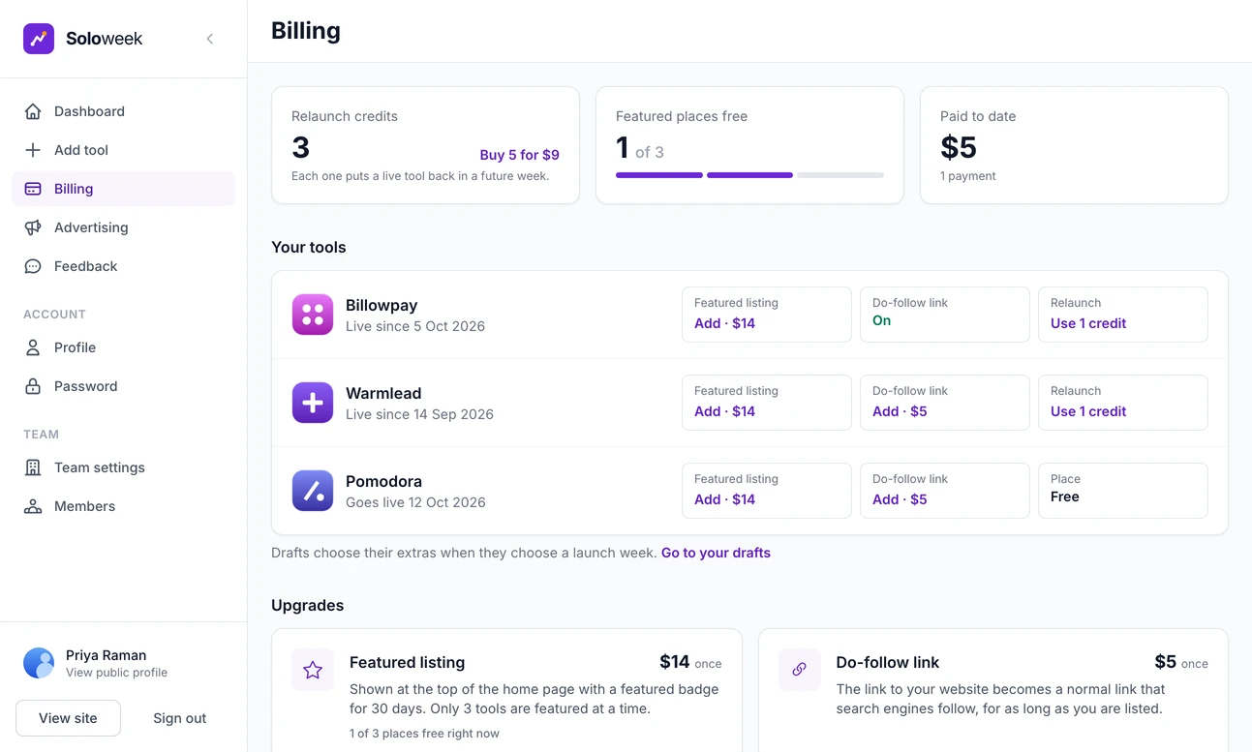The image size is (1252, 752).
Task: Click the Password lock icon
Action: [x=33, y=386]
